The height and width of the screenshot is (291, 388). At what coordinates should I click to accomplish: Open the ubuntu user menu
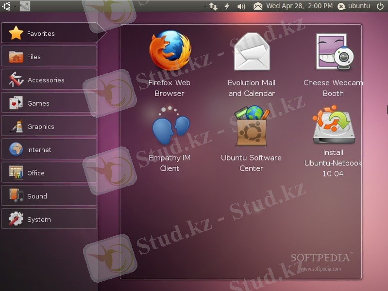(x=354, y=6)
